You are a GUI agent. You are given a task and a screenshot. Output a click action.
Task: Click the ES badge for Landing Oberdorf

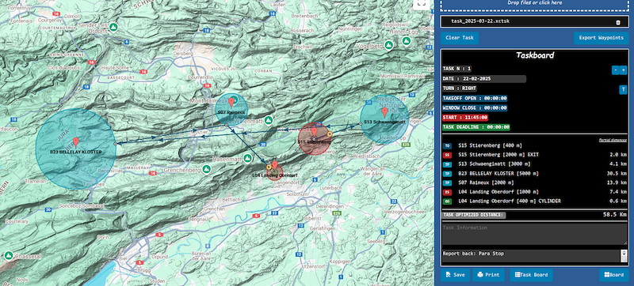448,192
